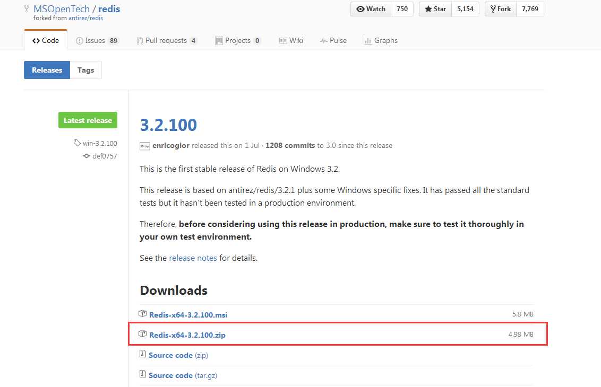
Task: Click the Issues count badge 89
Action: click(114, 41)
